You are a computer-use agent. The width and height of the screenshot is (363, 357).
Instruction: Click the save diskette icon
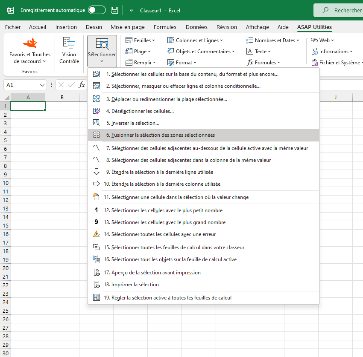coord(114,10)
